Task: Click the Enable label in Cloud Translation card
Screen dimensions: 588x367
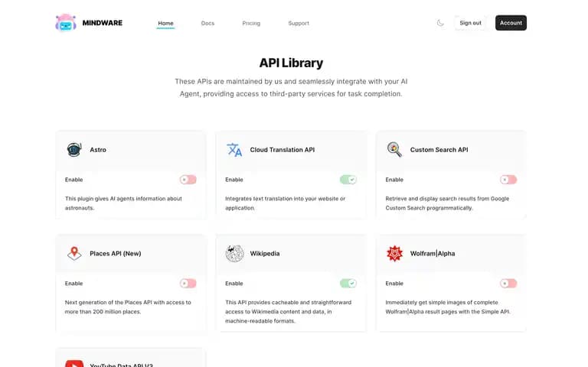Action: click(234, 180)
